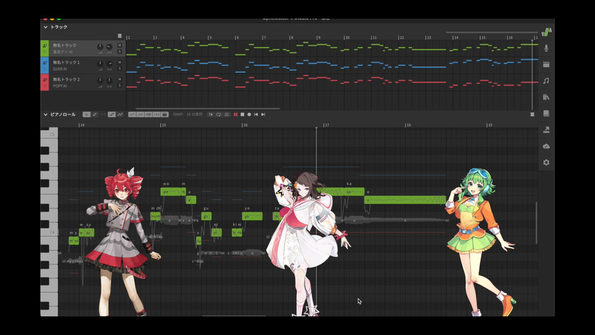The width and height of the screenshot is (595, 335).
Task: Solo the 無名トラック green track
Action: 120,51
